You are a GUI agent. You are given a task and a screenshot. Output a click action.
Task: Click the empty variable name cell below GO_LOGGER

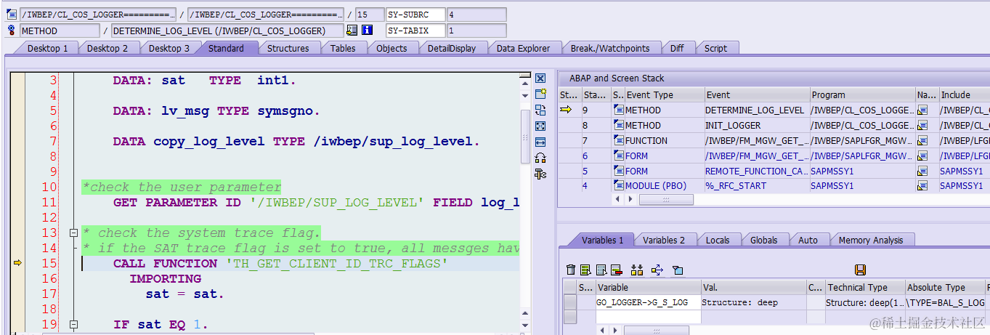pos(648,317)
